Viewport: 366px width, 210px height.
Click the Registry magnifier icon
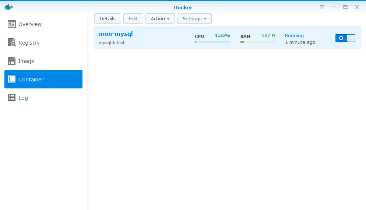pos(12,42)
